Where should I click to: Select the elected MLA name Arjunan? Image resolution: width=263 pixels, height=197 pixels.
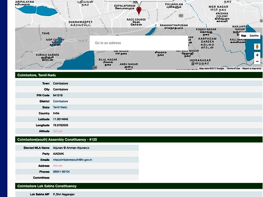click(x=71, y=148)
